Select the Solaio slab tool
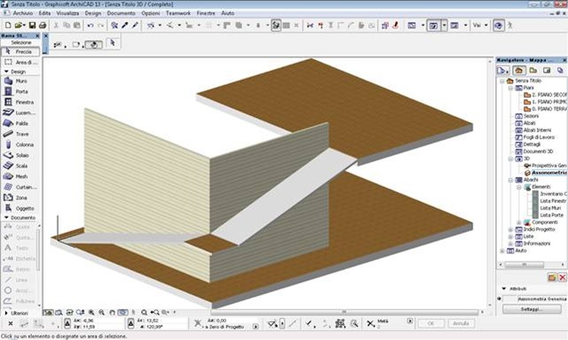 pos(20,155)
